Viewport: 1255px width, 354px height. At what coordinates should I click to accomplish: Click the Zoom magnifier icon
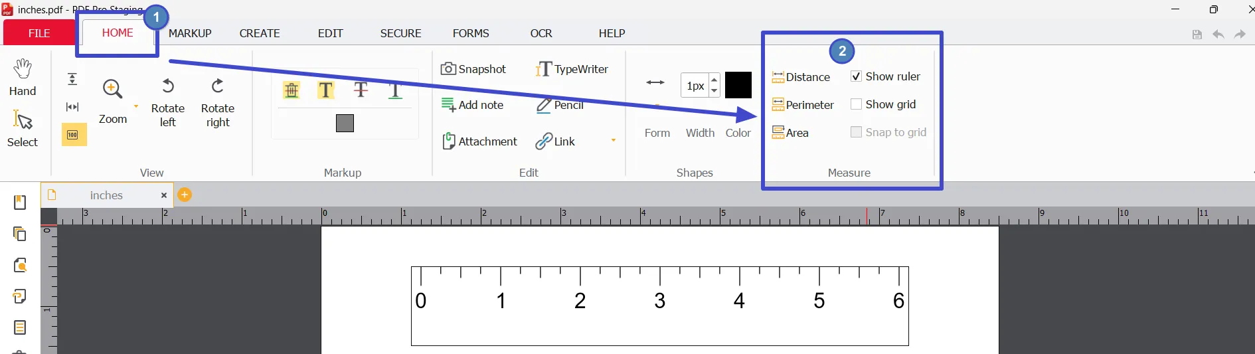point(112,89)
